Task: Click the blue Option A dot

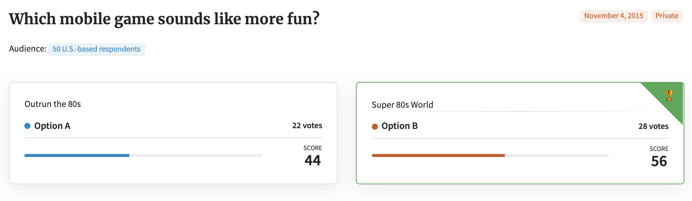Action: [x=27, y=126]
